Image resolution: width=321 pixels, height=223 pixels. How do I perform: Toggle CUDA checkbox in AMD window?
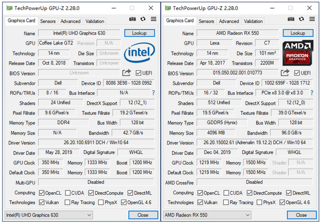226,193
